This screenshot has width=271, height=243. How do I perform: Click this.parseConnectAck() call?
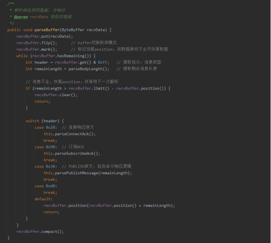pos(70,134)
